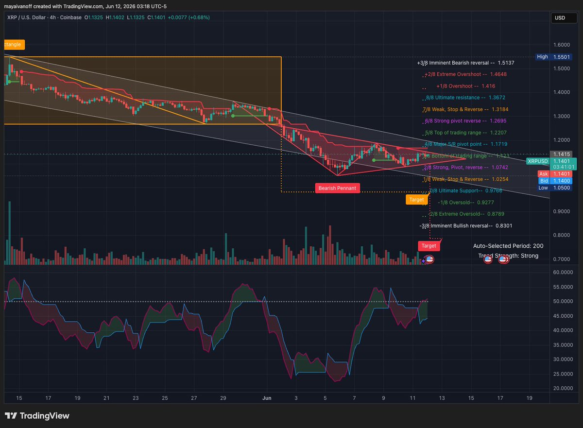
Task: Click the XRPUSD price tag on axis
Action: coord(539,161)
